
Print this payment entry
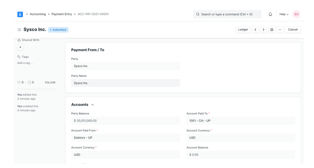tap(272, 30)
